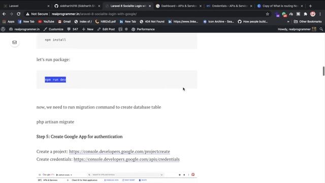Screen dimensions: 325x183
Task: Open the Icon Archive bookmark
Action: [218, 21]
